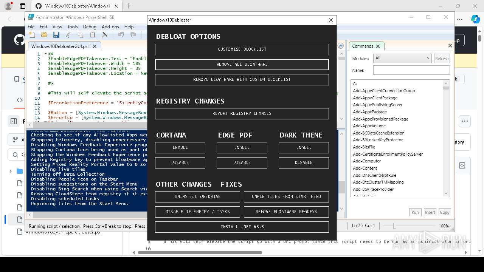484x272 pixels.
Task: Click Disable Telemetry / Tasks button
Action: [197, 212]
